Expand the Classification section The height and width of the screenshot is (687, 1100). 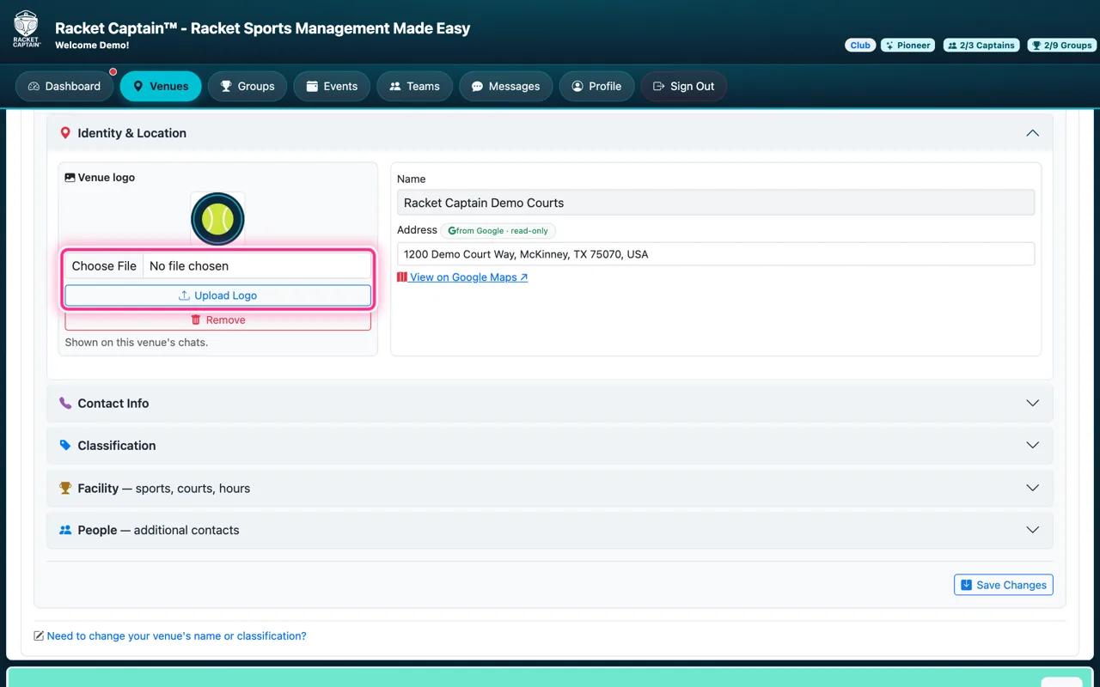(x=550, y=446)
